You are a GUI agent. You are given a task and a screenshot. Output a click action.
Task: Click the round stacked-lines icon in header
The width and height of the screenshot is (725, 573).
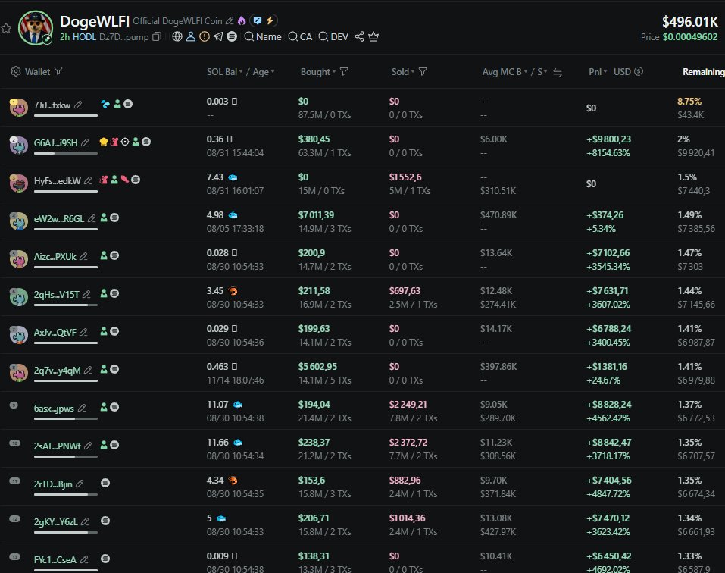232,36
